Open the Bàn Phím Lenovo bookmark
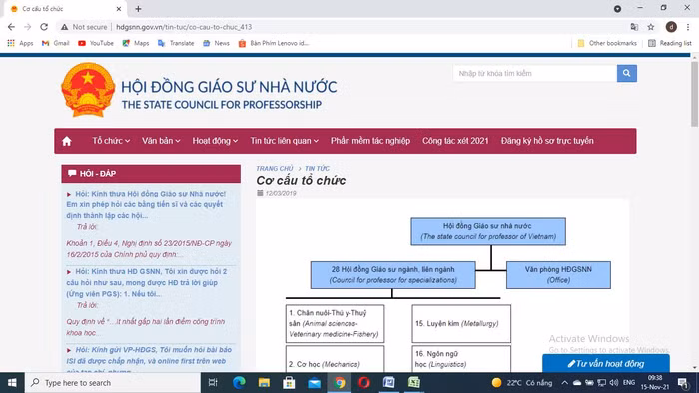The image size is (699, 393). 274,43
